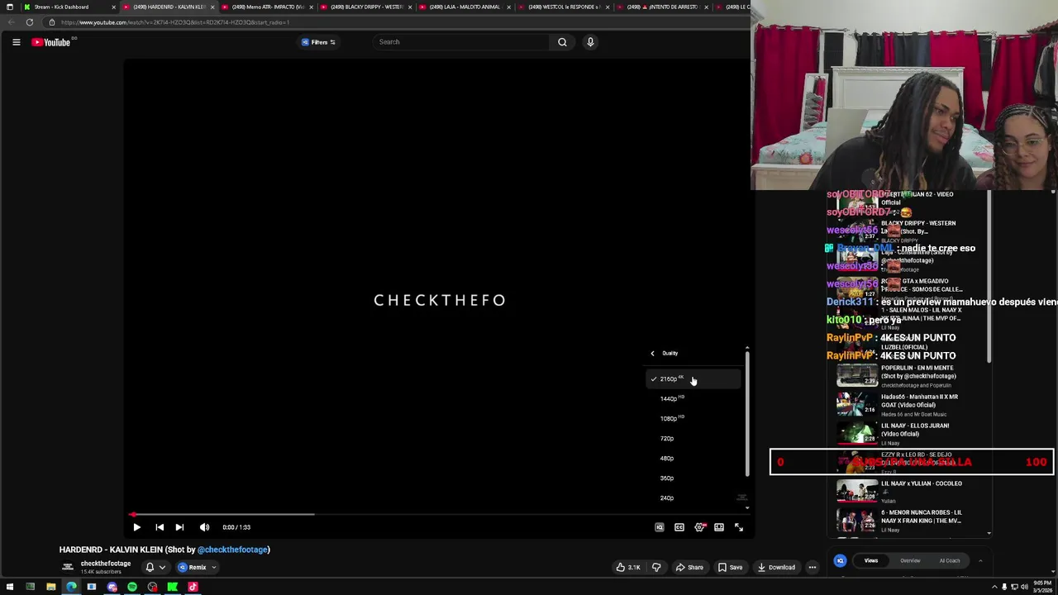Skip to the next video
The height and width of the screenshot is (595, 1058).
pyautogui.click(x=179, y=527)
